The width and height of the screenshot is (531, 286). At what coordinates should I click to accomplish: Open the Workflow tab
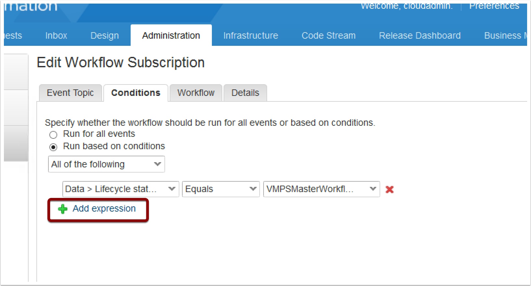196,93
